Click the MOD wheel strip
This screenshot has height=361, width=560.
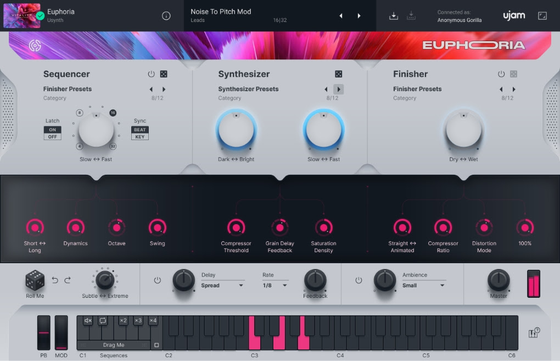[x=61, y=333]
